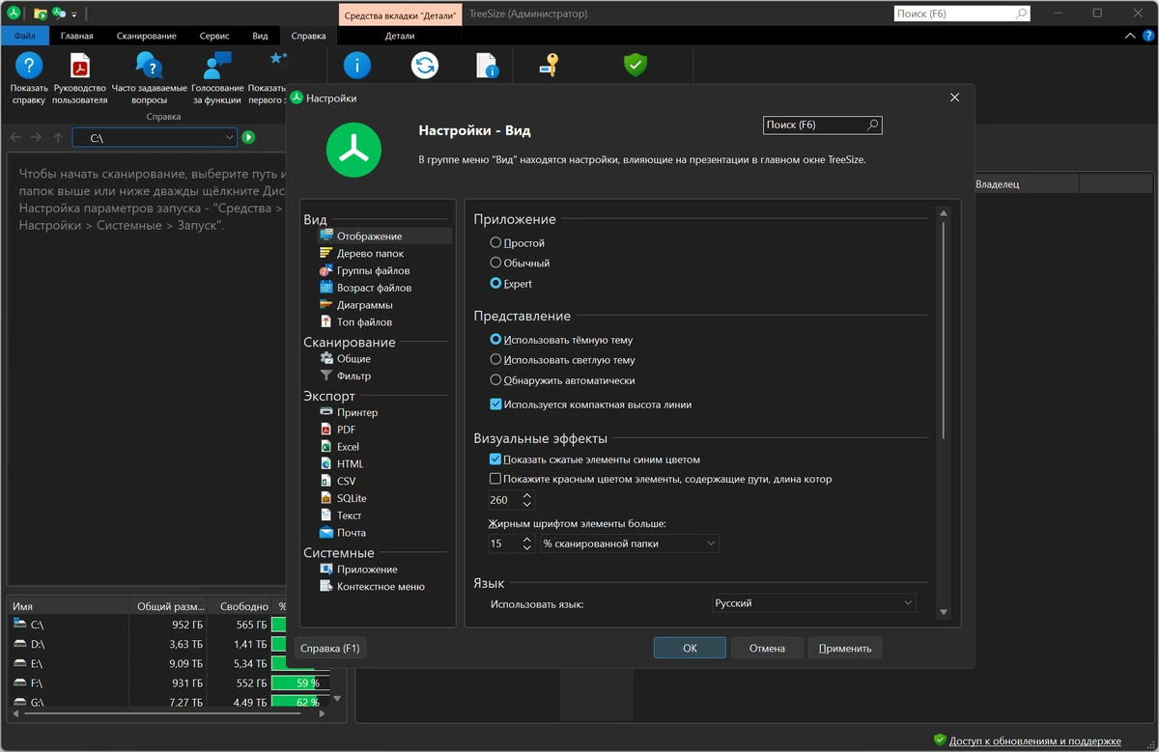Choose 'Использовать тёмную тему' radio

pyautogui.click(x=495, y=340)
